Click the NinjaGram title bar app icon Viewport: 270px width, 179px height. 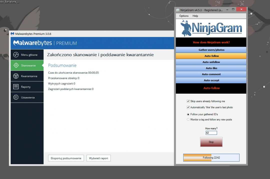coord(177,10)
